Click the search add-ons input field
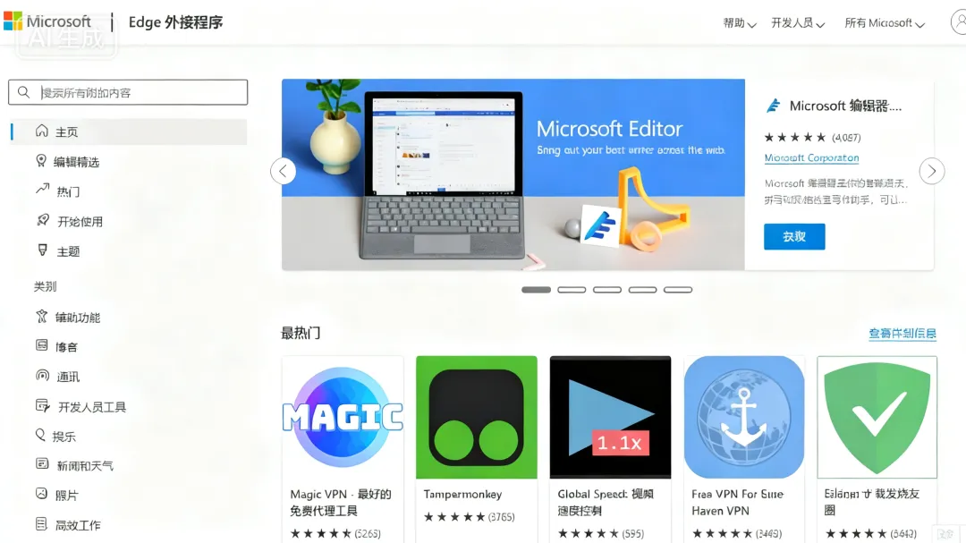This screenshot has width=966, height=543. tap(128, 92)
